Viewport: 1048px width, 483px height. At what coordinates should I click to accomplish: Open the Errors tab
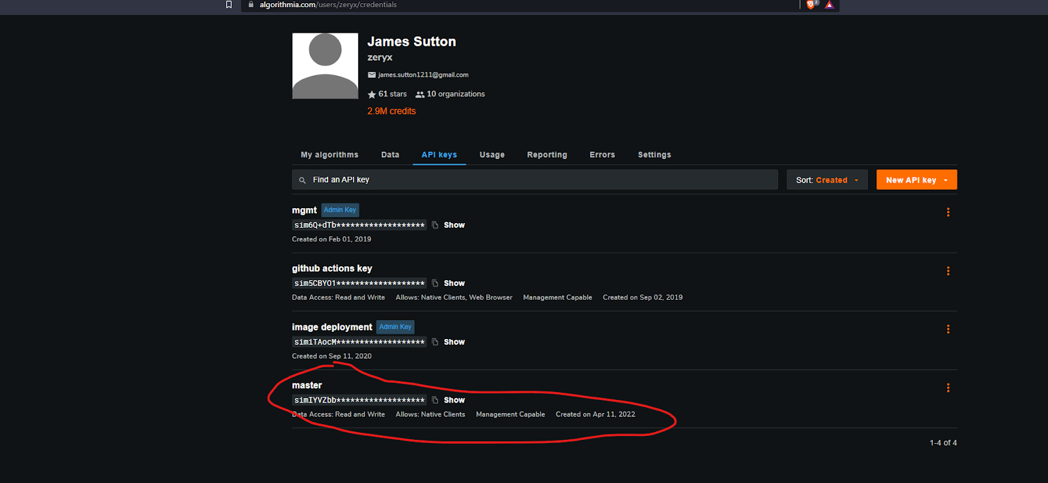602,155
